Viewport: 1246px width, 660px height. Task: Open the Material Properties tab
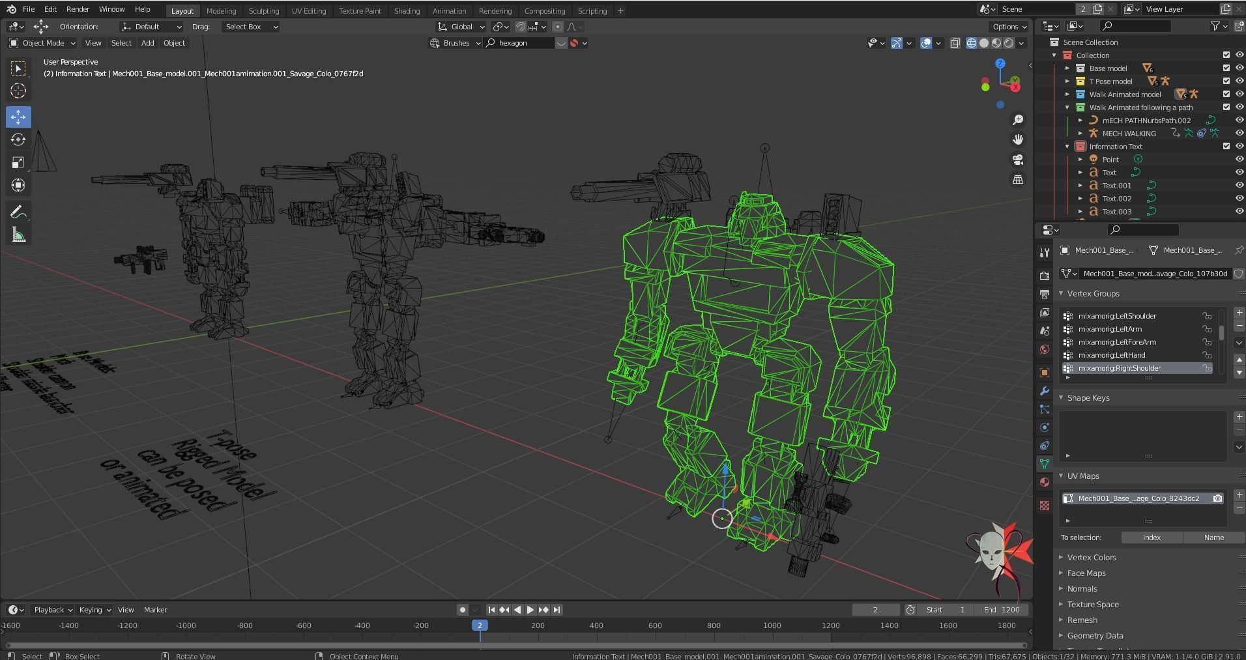(1045, 483)
